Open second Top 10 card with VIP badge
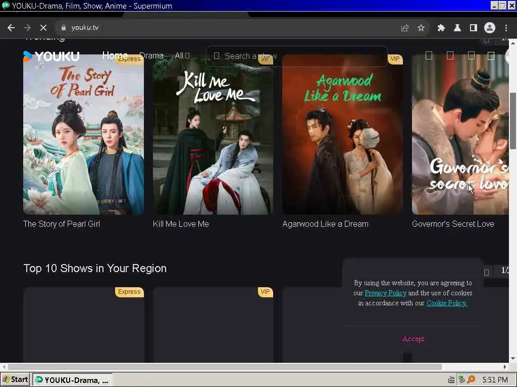 pos(213,325)
